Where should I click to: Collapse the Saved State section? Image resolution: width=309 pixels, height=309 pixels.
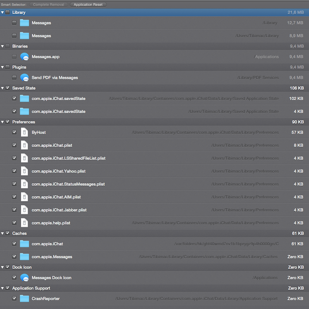coord(3,88)
